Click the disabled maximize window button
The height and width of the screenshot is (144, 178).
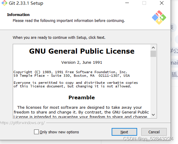(x=144, y=3)
